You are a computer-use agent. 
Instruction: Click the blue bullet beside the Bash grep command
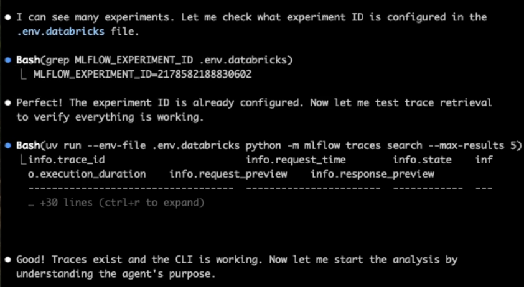[7, 60]
